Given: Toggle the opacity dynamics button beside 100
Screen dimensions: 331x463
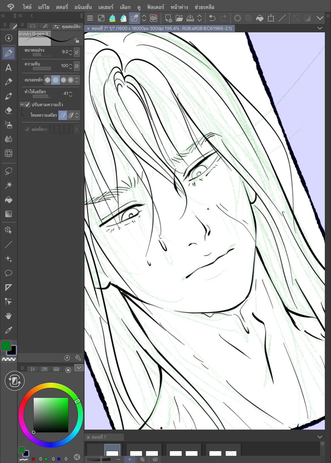Looking at the screenshot, I should coord(77,66).
